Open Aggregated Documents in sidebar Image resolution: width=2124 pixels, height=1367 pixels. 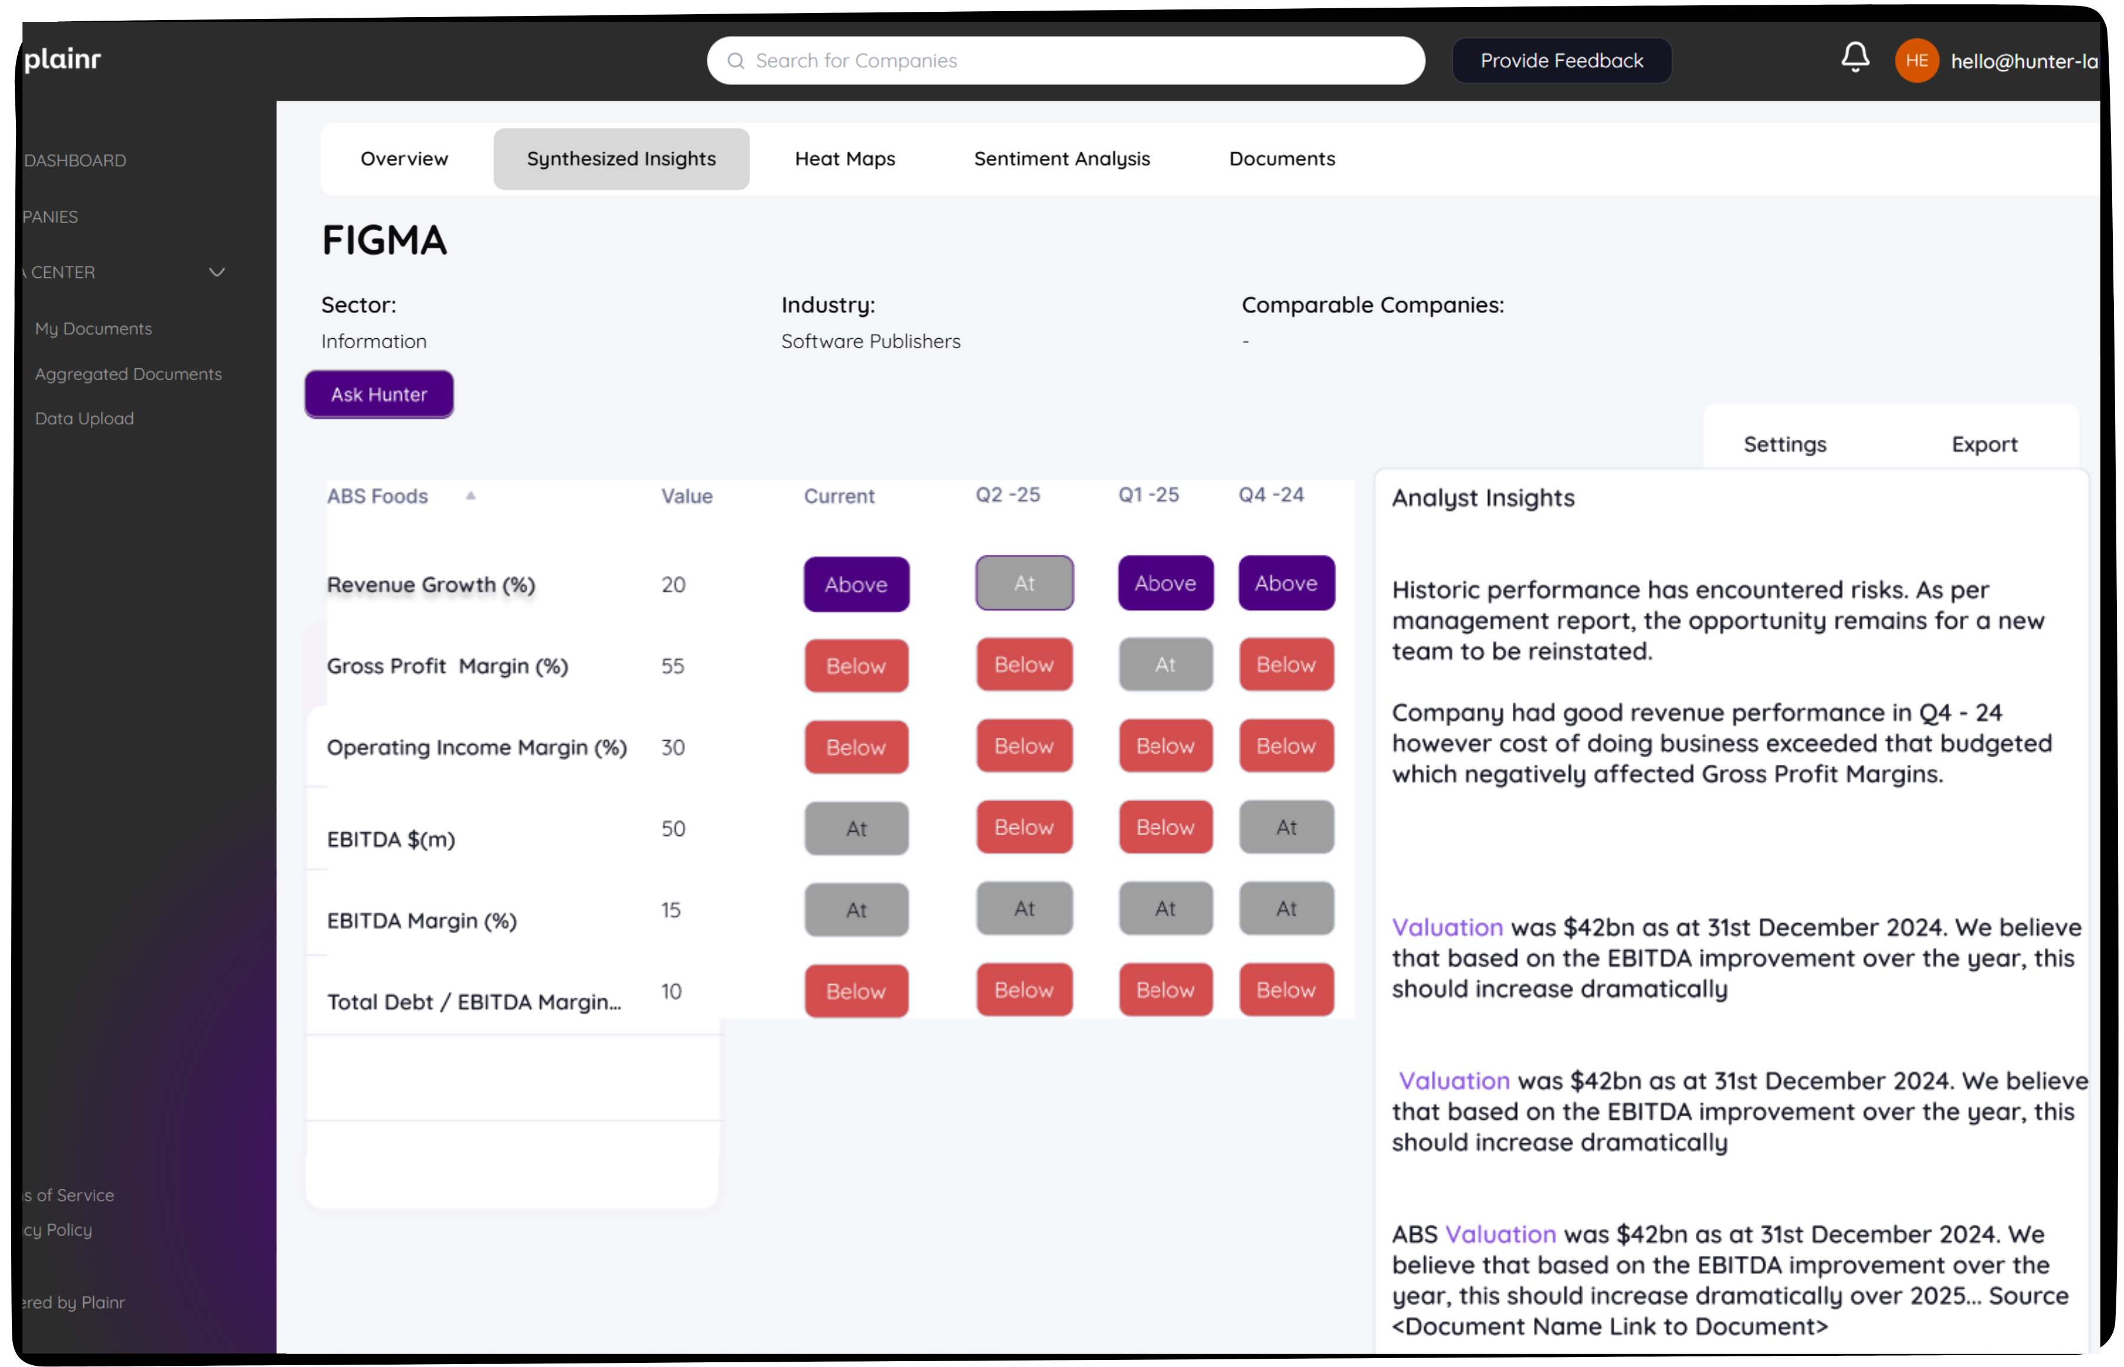point(128,374)
